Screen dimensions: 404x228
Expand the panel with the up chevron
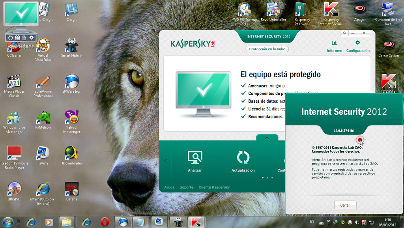point(267,138)
